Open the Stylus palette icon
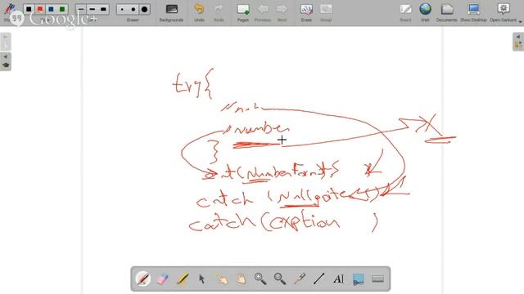Image resolution: width=524 pixels, height=294 pixels. click(9, 9)
